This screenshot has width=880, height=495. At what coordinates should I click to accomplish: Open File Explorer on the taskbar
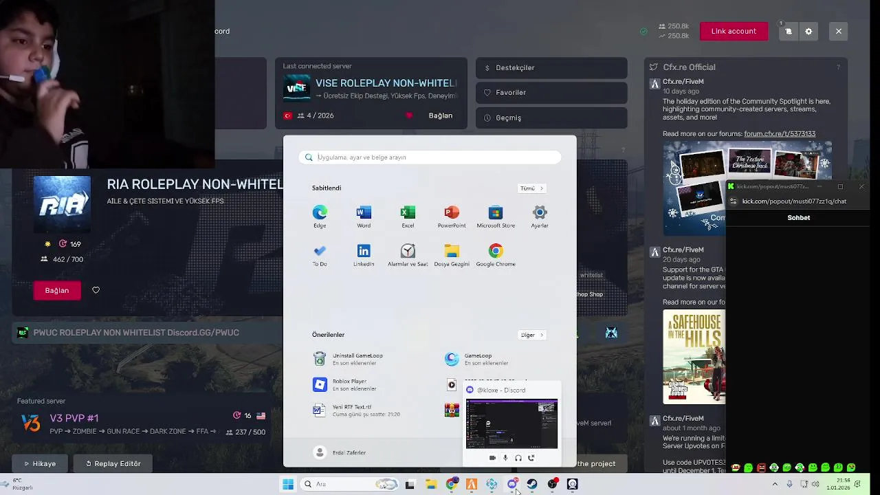(431, 484)
